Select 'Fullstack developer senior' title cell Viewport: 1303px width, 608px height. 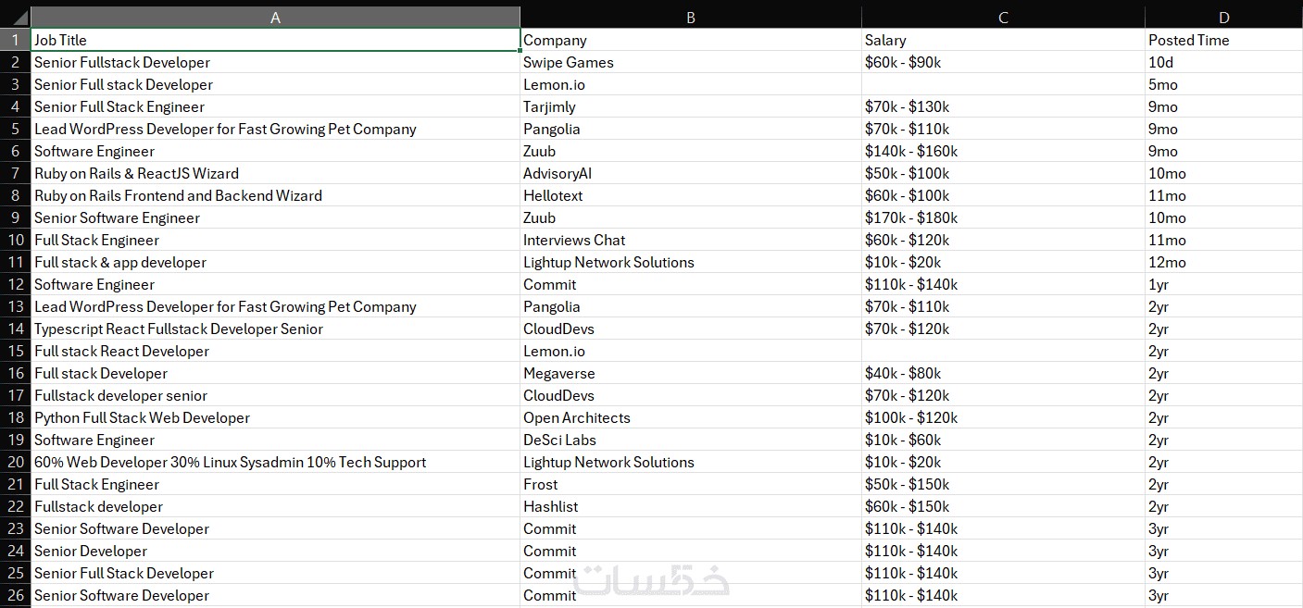pyautogui.click(x=275, y=395)
